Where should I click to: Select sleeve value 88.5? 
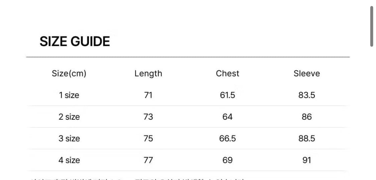tap(306, 138)
